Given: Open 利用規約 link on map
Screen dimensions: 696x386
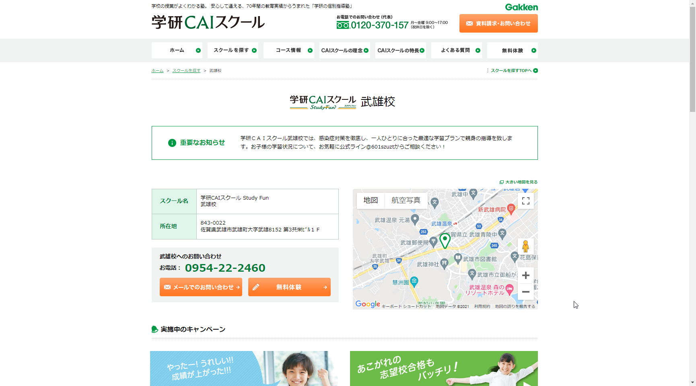Looking at the screenshot, I should tap(482, 306).
